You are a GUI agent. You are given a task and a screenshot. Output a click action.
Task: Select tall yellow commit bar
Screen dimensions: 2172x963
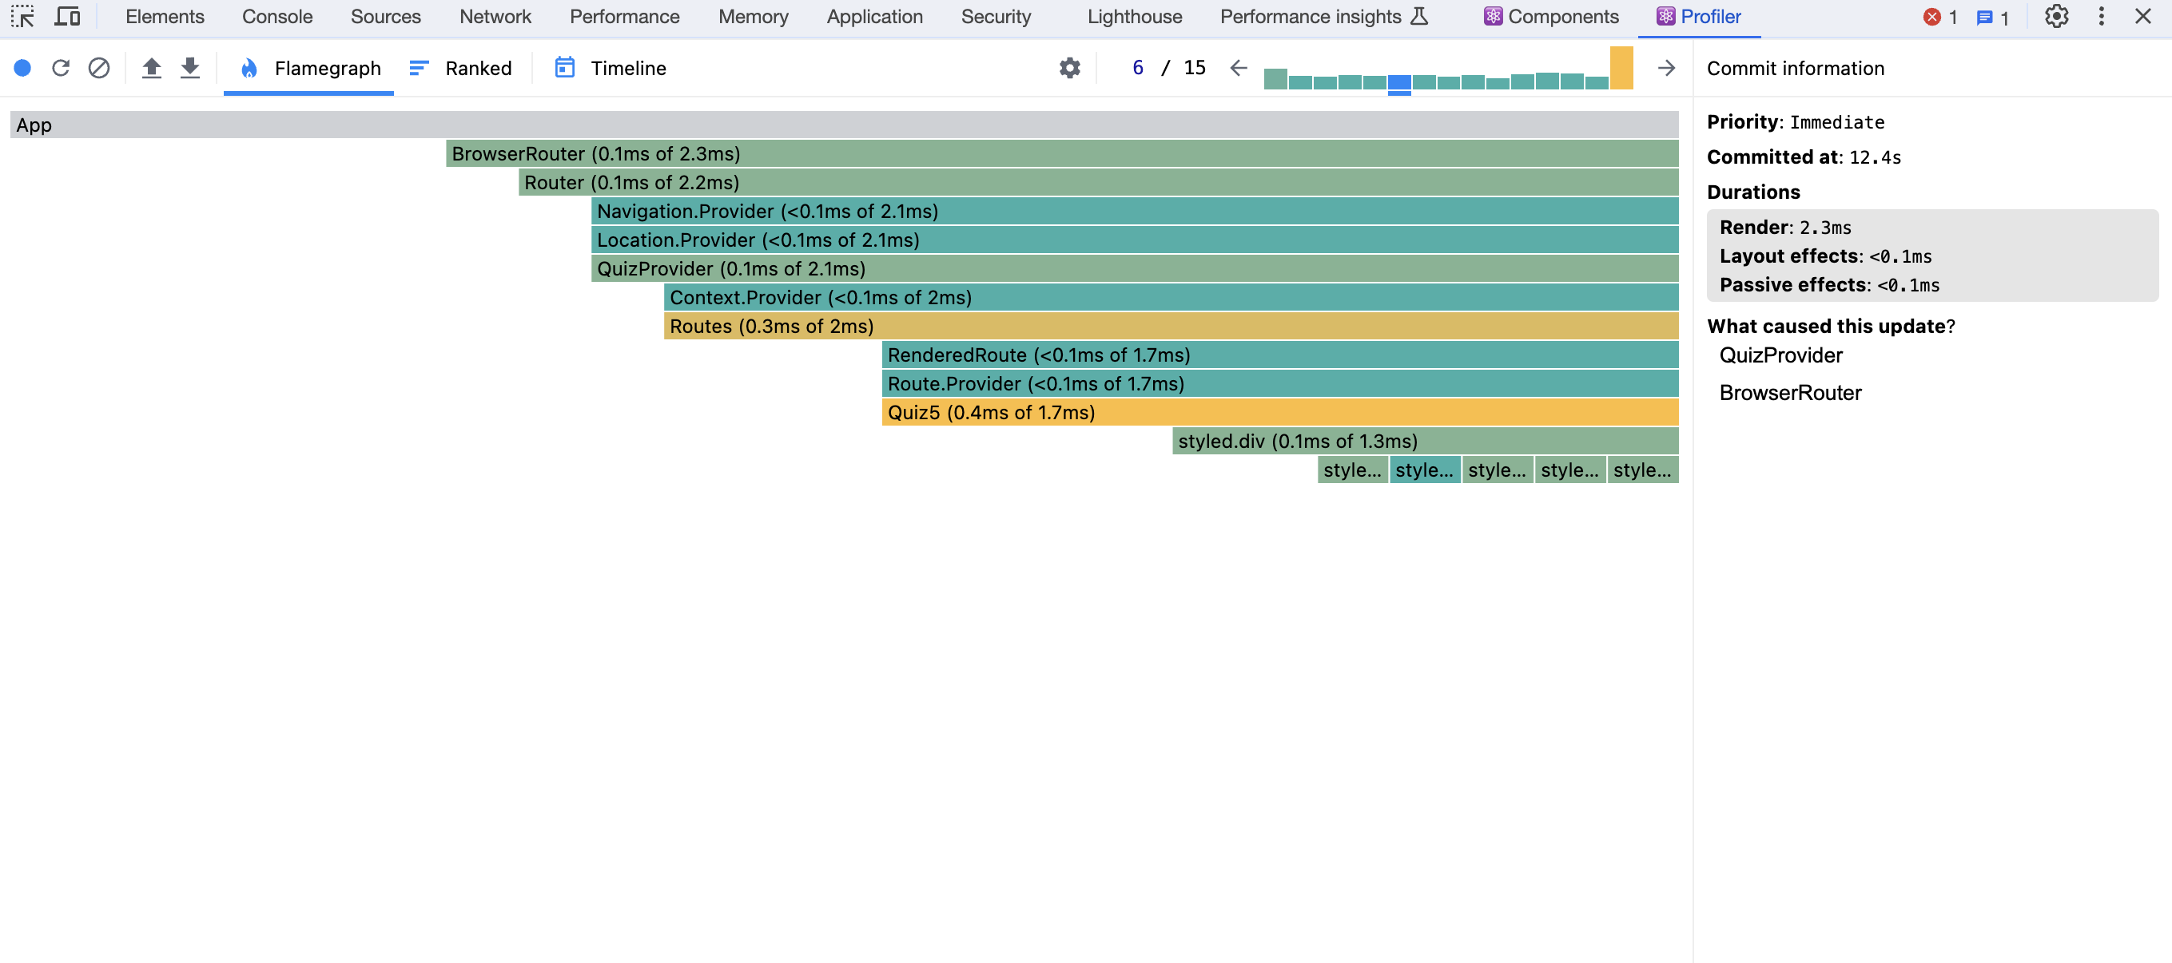[x=1621, y=68]
